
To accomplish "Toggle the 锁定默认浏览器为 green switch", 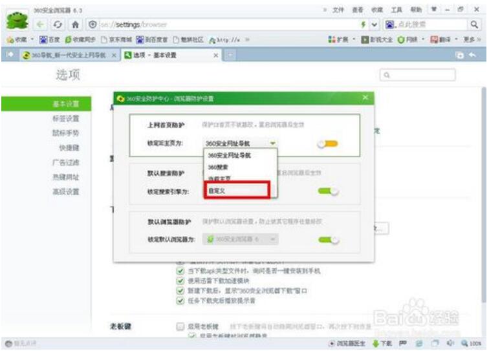I will (329, 240).
